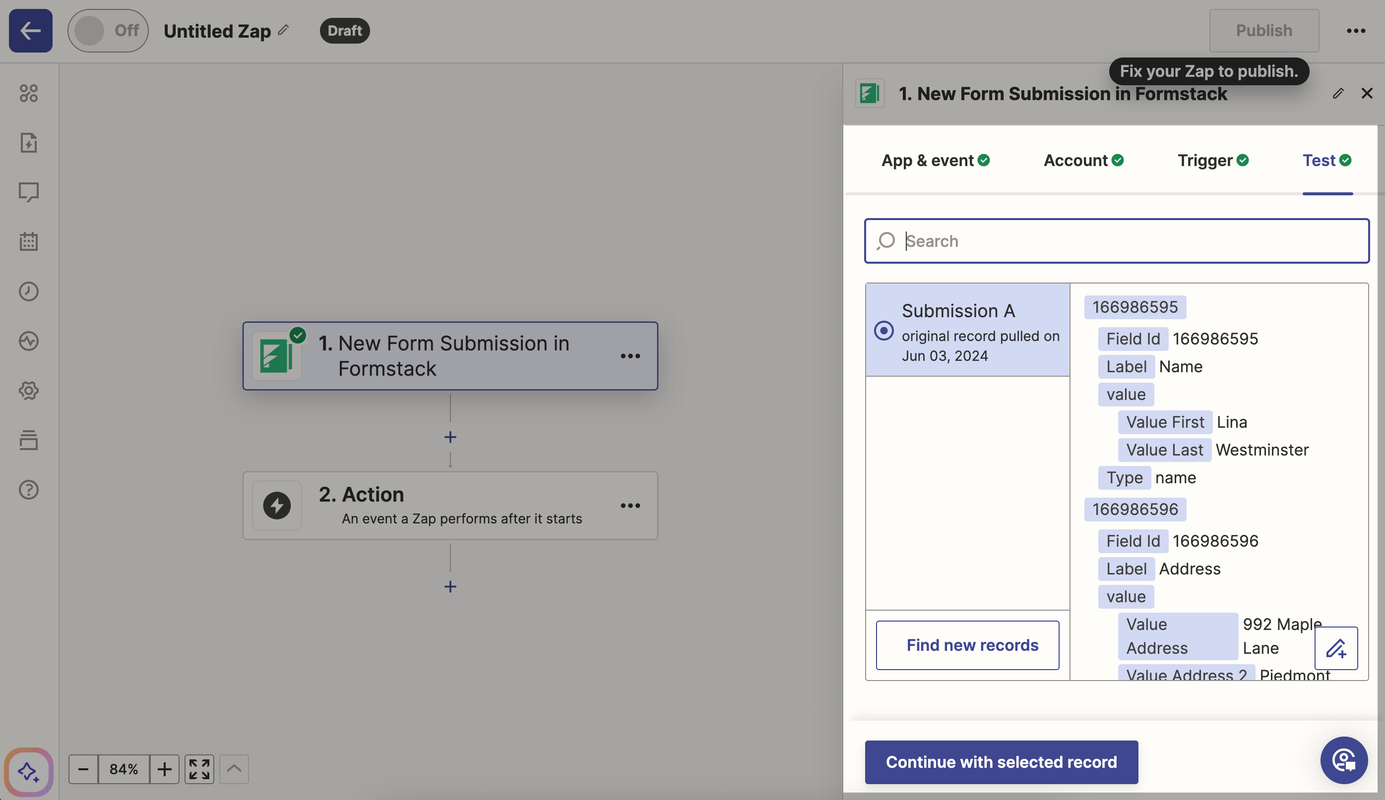
Task: Open the Action step options menu
Action: (x=630, y=505)
